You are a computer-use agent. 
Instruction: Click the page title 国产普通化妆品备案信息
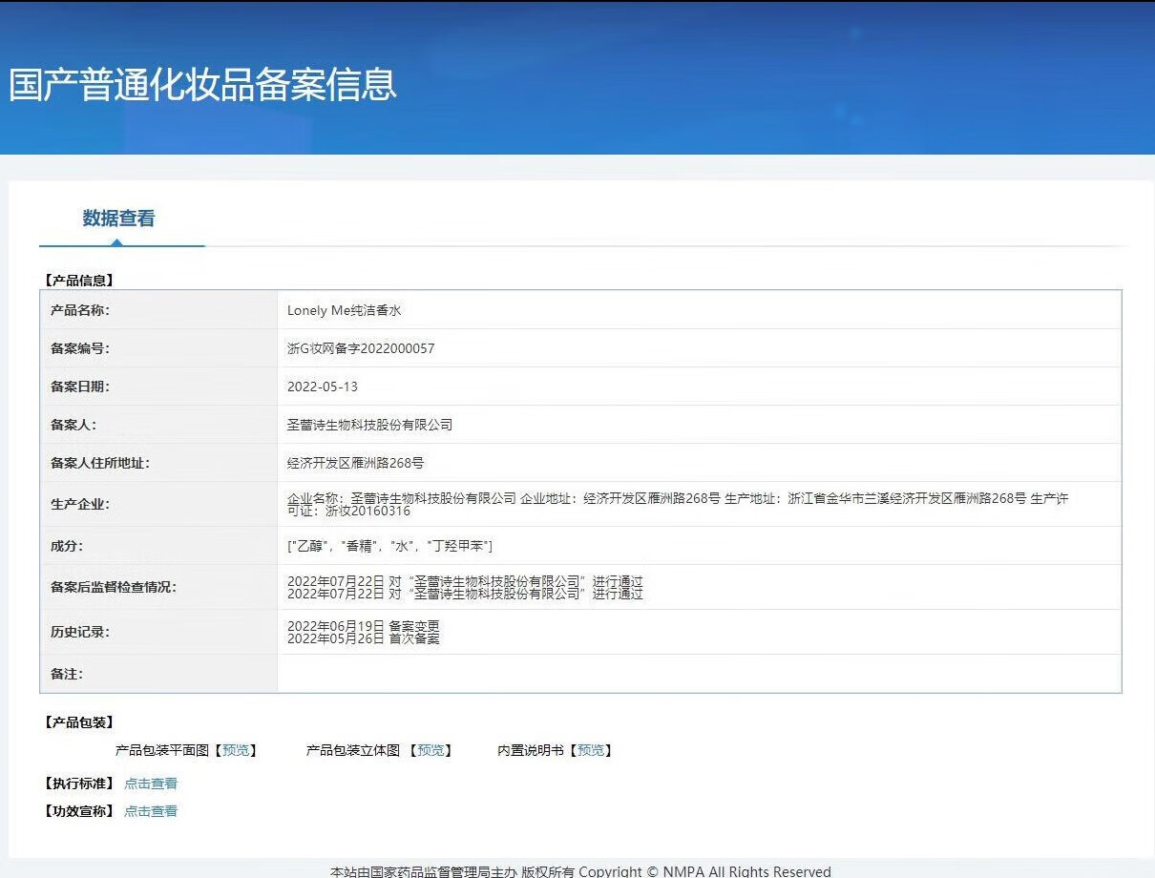click(x=202, y=84)
